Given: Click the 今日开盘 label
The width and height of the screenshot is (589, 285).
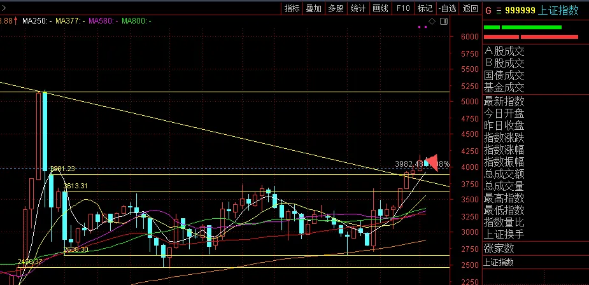Looking at the screenshot, I should (504, 113).
